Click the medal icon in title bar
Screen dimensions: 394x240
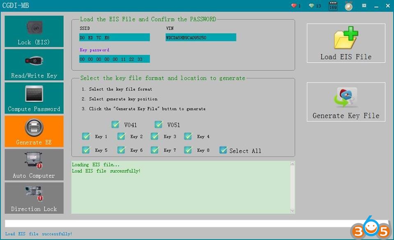(x=348, y=6)
